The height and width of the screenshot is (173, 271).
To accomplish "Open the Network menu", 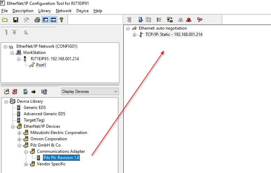I will tap(63, 11).
